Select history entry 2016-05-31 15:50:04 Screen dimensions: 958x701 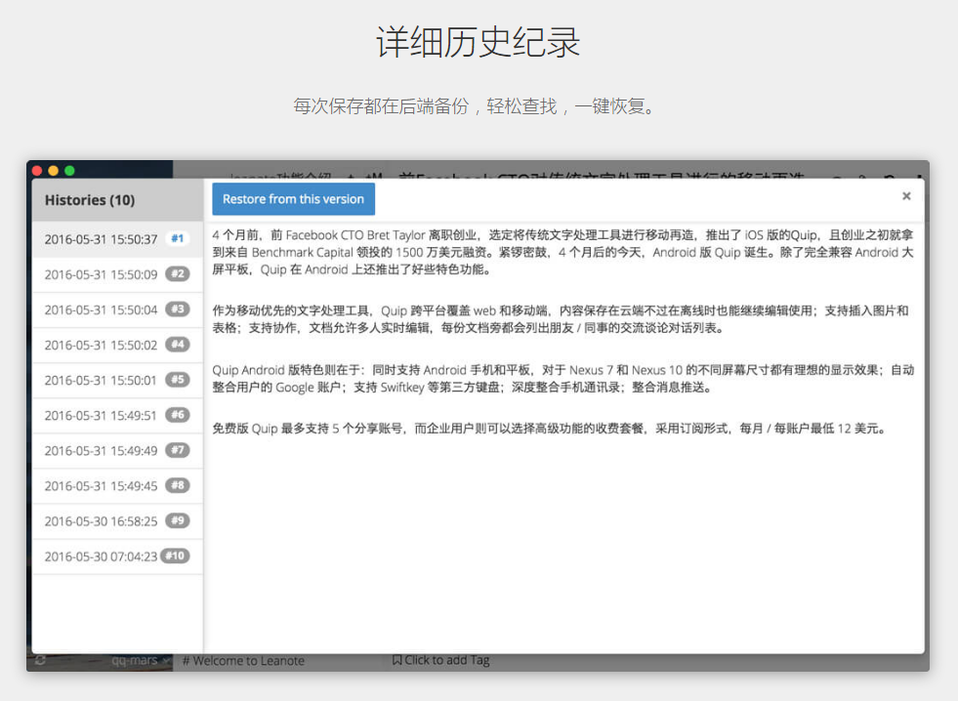coord(101,309)
